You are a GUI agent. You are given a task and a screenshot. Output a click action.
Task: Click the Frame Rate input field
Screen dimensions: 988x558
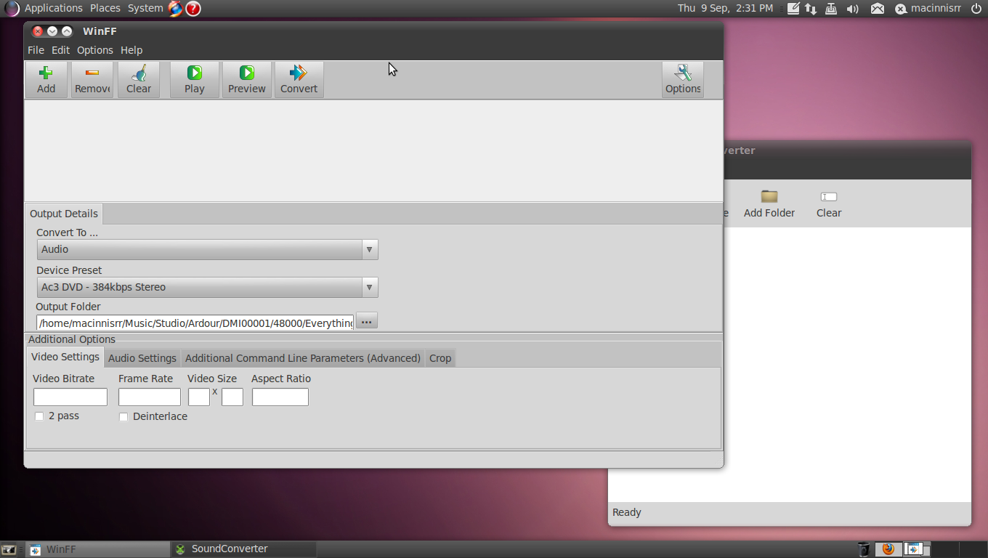pyautogui.click(x=150, y=397)
